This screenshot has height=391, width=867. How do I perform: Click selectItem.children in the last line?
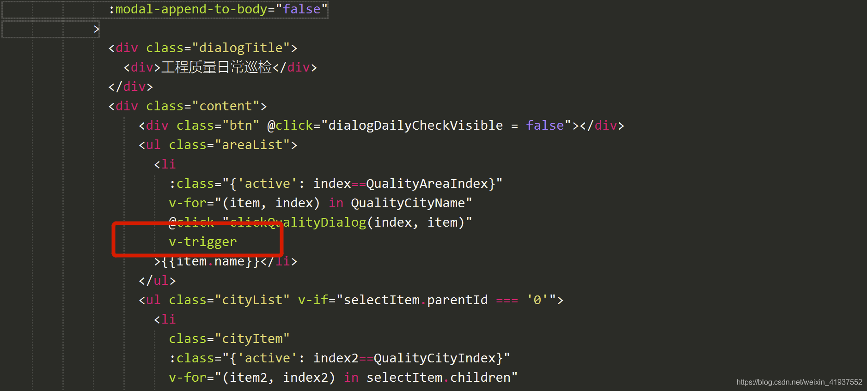[439, 378]
